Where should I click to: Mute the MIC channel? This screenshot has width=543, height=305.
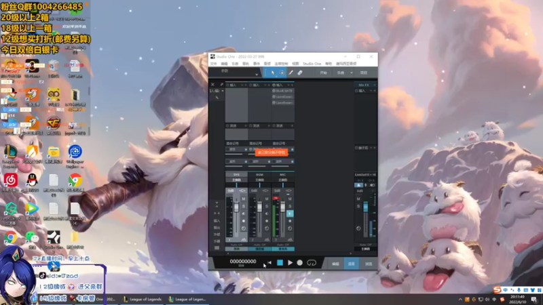[x=290, y=199]
